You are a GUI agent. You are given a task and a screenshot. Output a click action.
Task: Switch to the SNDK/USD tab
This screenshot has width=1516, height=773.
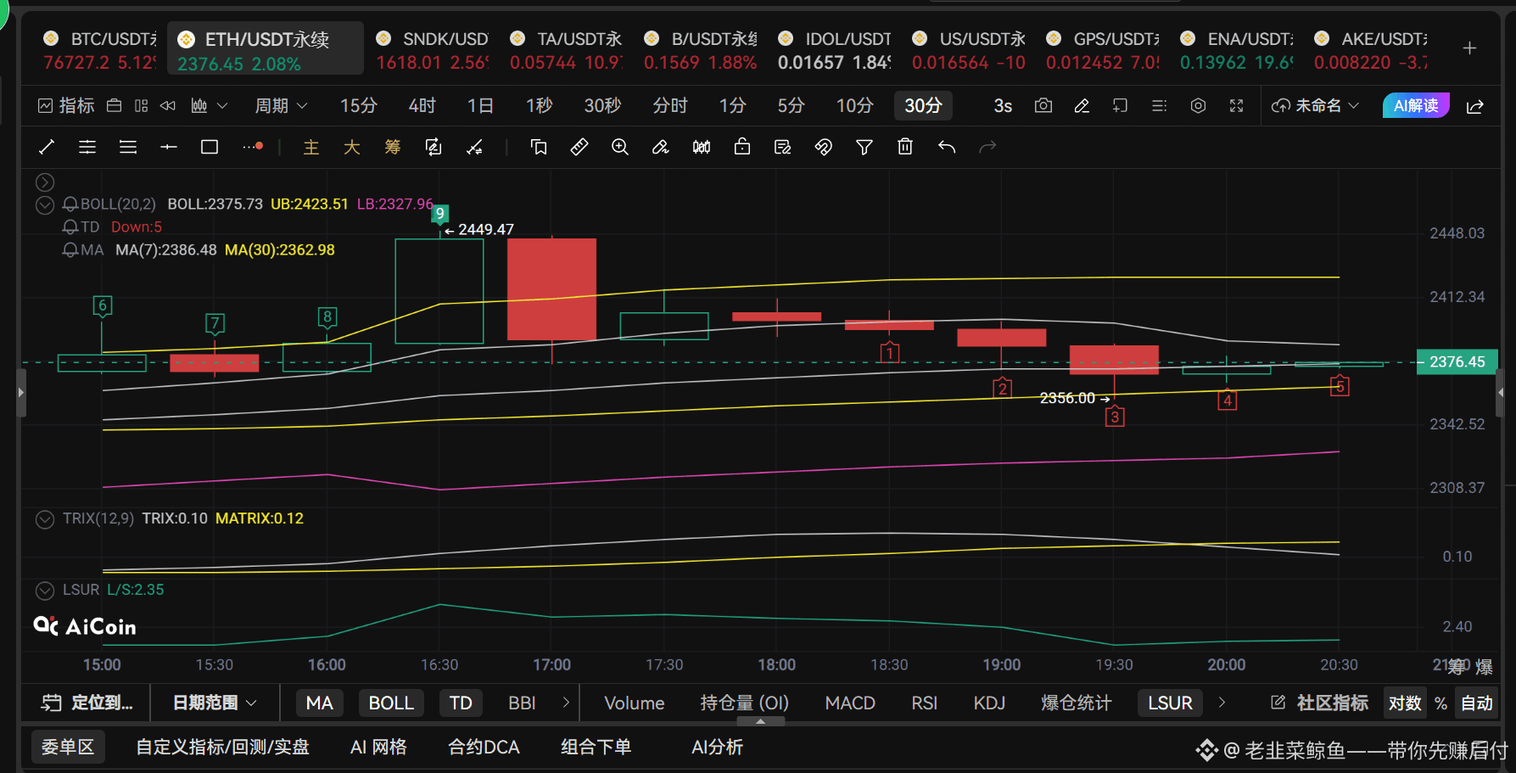(433, 50)
